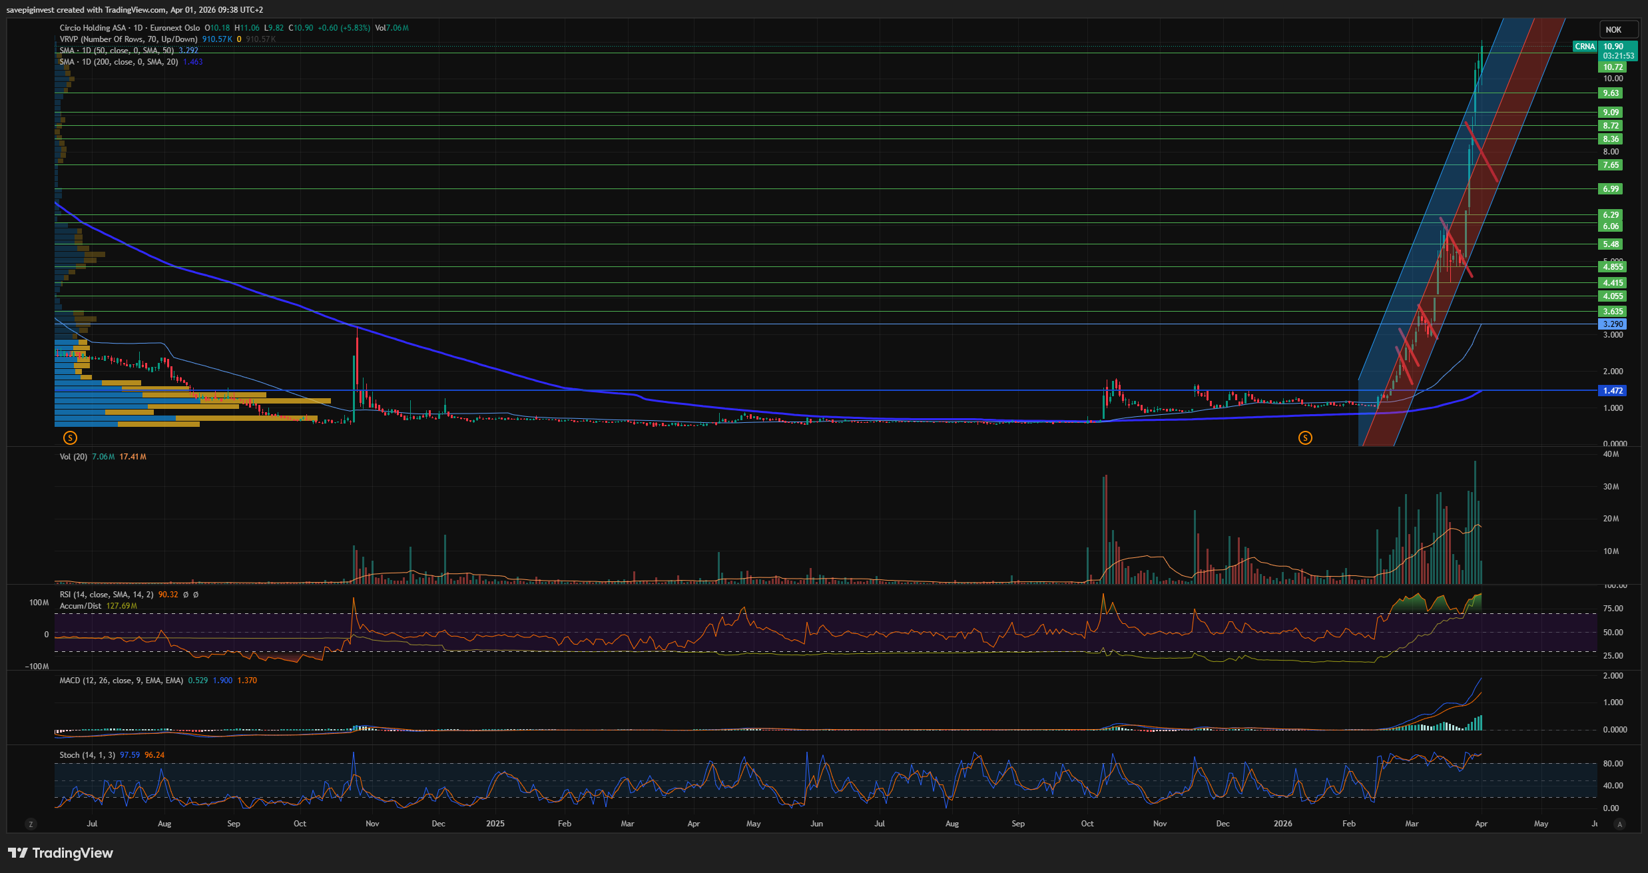Select the SMA 50 indicator legend
The image size is (1648, 873).
(x=117, y=51)
